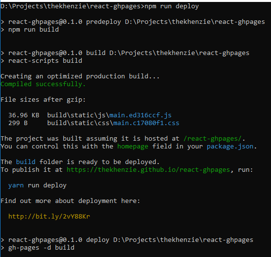Click the thekhenzie.github.io/react-ghpages URL
271x257 pixels.
pos(148,170)
